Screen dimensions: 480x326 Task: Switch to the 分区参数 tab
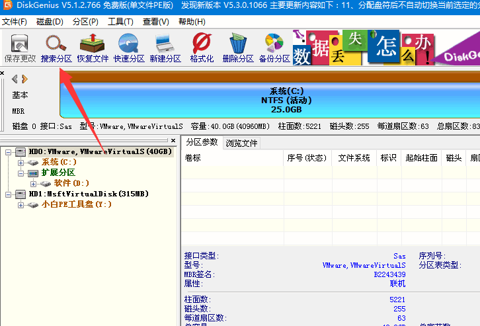202,142
